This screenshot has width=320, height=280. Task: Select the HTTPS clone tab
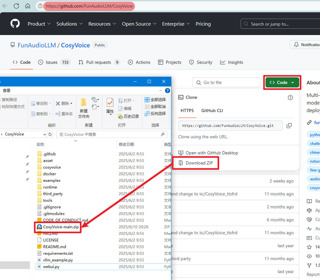tap(187, 111)
